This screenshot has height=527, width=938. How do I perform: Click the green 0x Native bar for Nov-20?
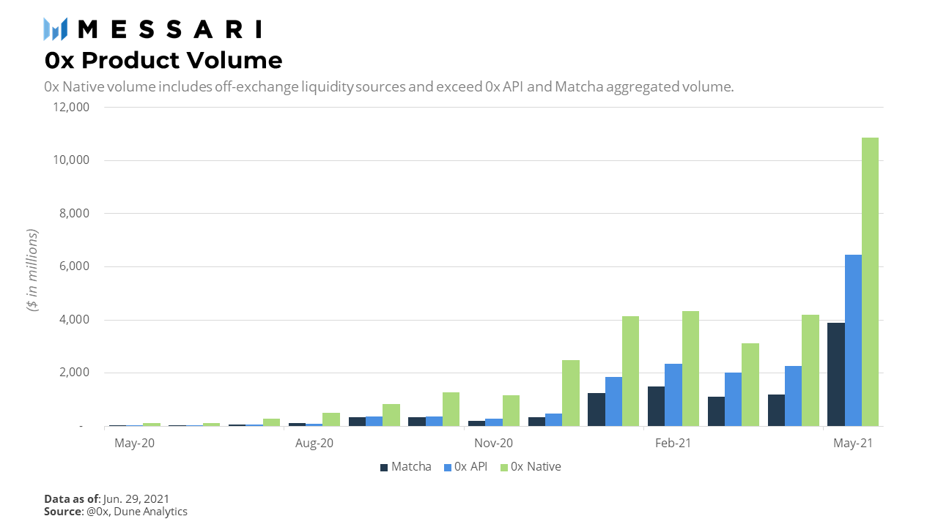(511, 411)
